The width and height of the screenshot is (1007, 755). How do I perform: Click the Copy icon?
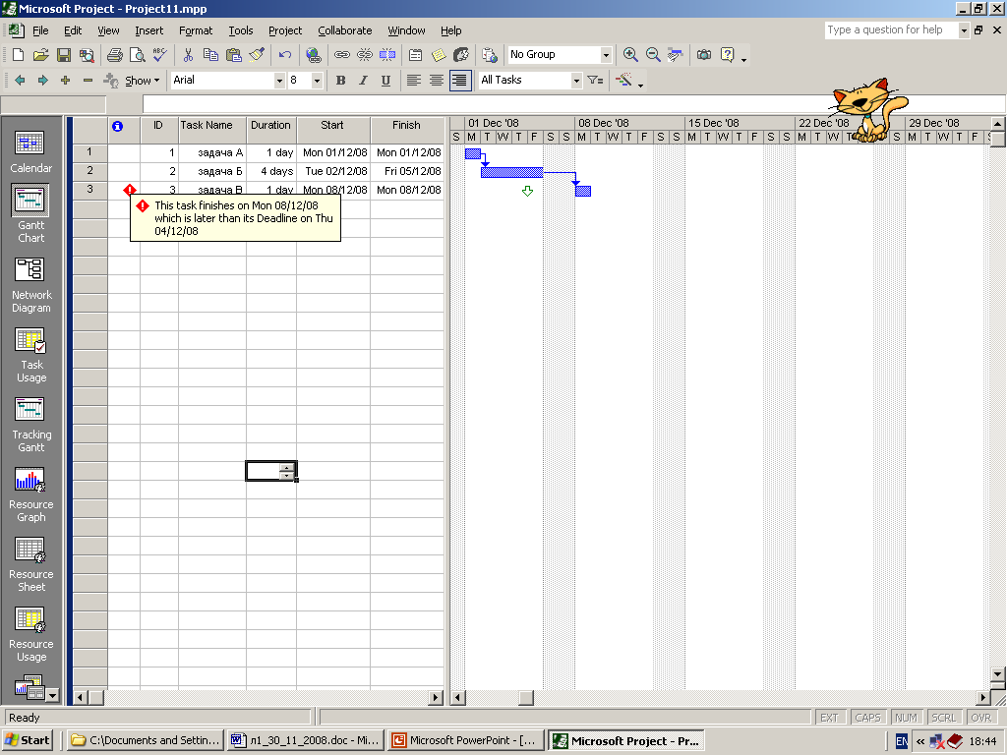tap(210, 55)
